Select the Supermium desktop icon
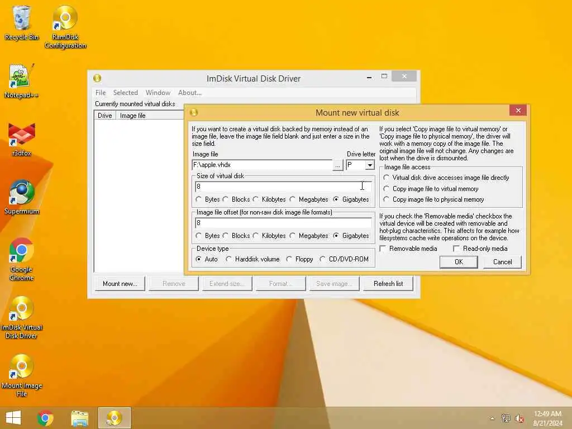Viewport: 572px width, 429px height. click(22, 197)
